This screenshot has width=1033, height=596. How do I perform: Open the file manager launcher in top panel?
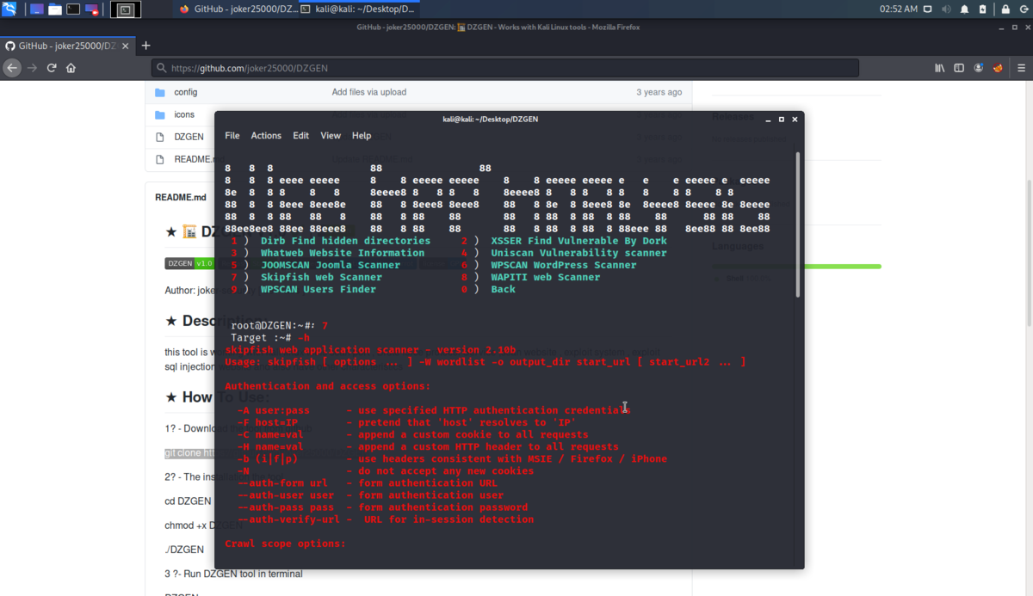point(55,9)
